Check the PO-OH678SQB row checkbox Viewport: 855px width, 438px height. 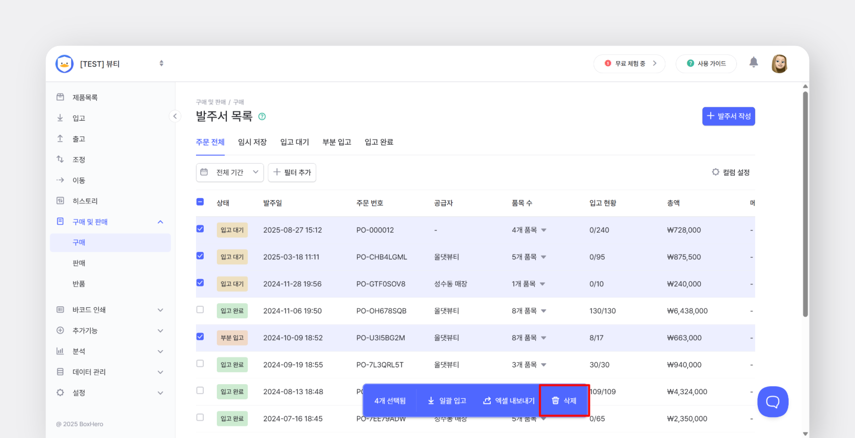tap(200, 310)
